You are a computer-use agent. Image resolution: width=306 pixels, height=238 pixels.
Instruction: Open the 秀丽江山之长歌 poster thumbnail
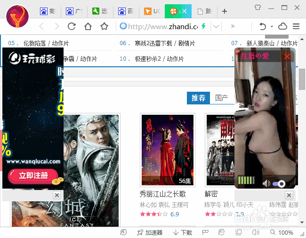[x=168, y=150]
